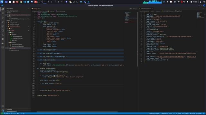Screen dimensions: 206x115
Task: Open the Docker view in activity bar
Action: click(x=3, y=43)
